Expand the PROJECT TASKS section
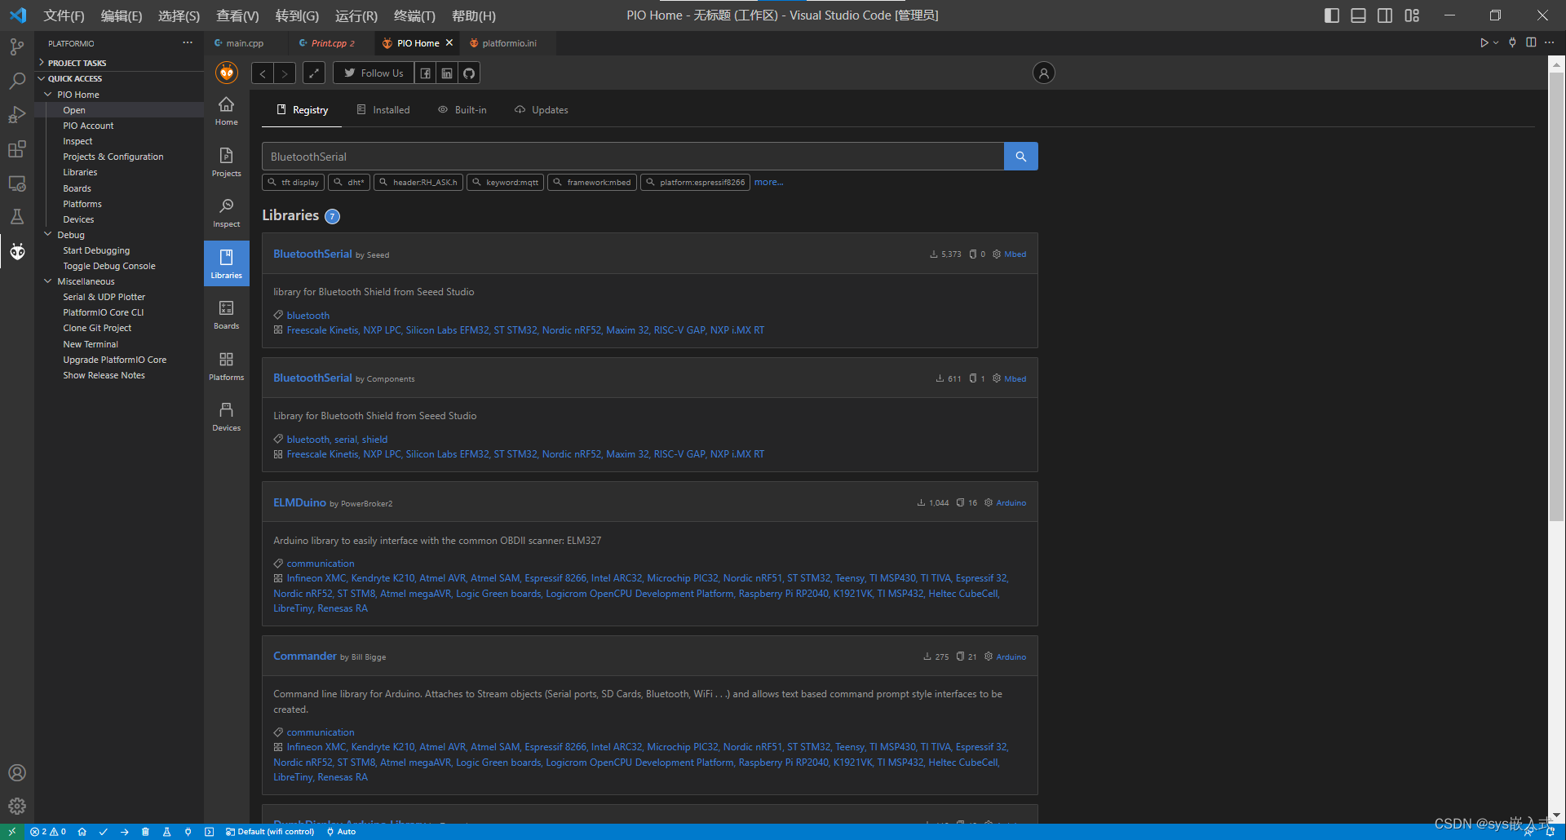 pos(118,63)
